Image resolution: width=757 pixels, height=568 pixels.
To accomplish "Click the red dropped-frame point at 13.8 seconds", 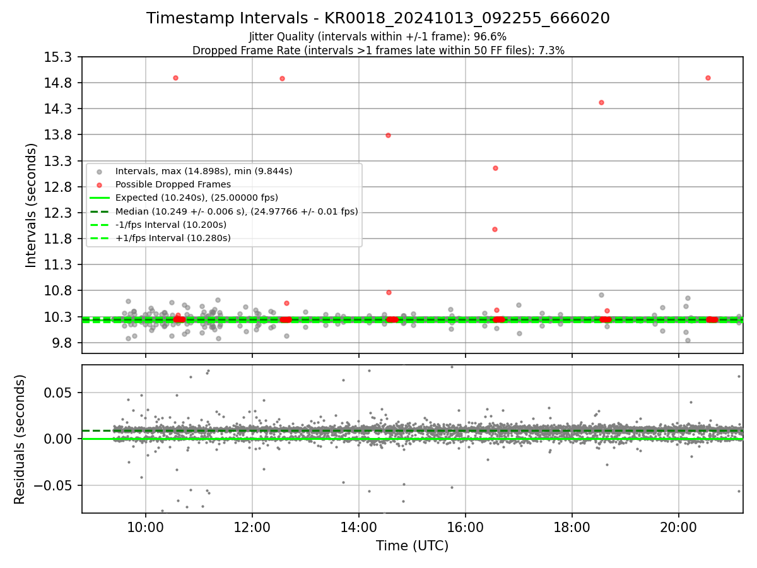I will point(388,135).
